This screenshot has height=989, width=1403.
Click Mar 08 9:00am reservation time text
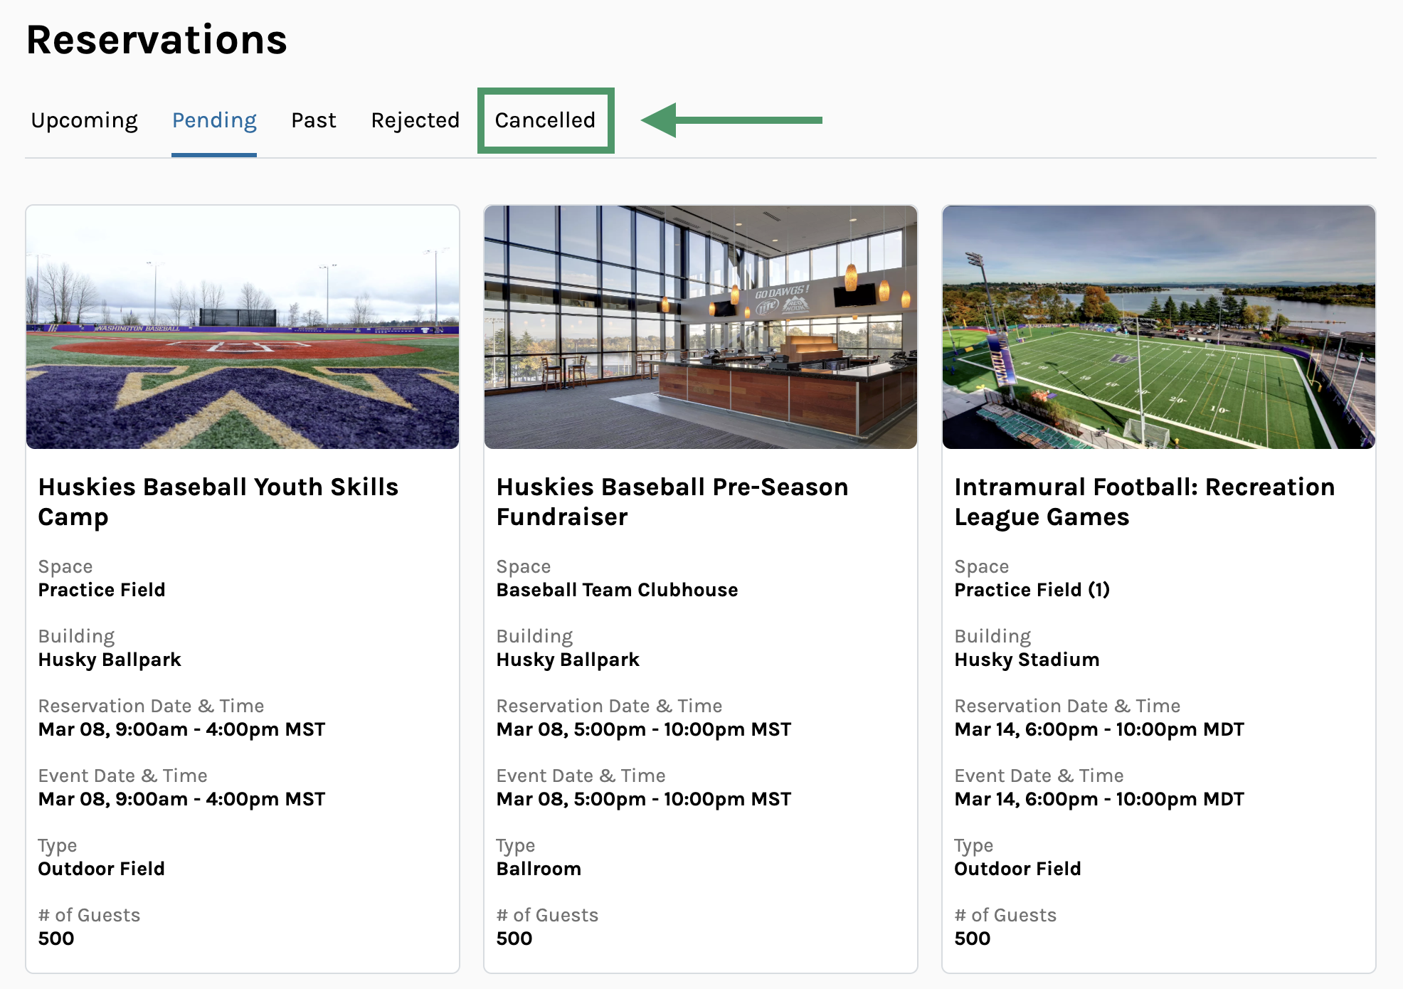coord(181,729)
